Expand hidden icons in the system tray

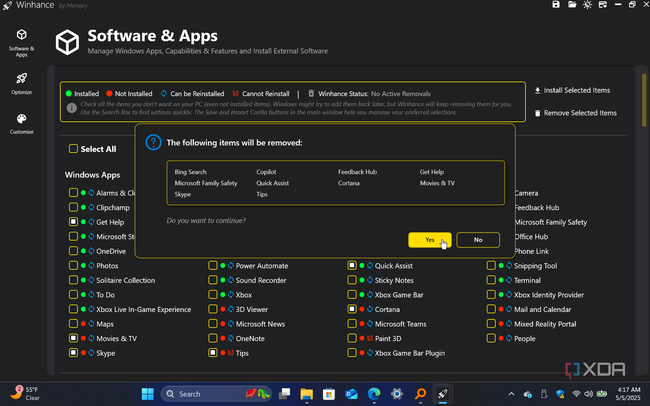511,394
